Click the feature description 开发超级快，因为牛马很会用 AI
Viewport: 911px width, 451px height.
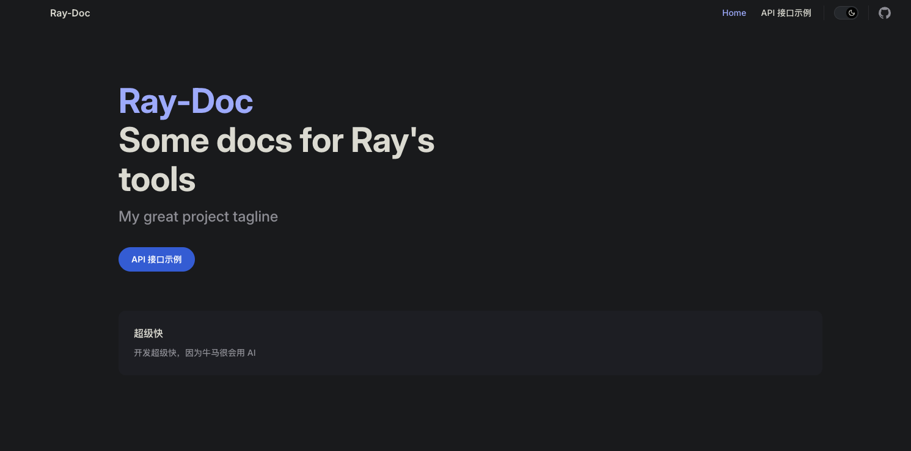(x=194, y=353)
